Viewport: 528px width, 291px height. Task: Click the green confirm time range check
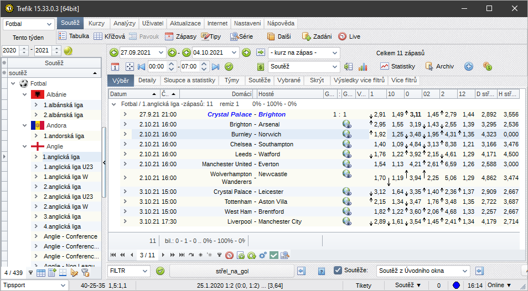[229, 66]
